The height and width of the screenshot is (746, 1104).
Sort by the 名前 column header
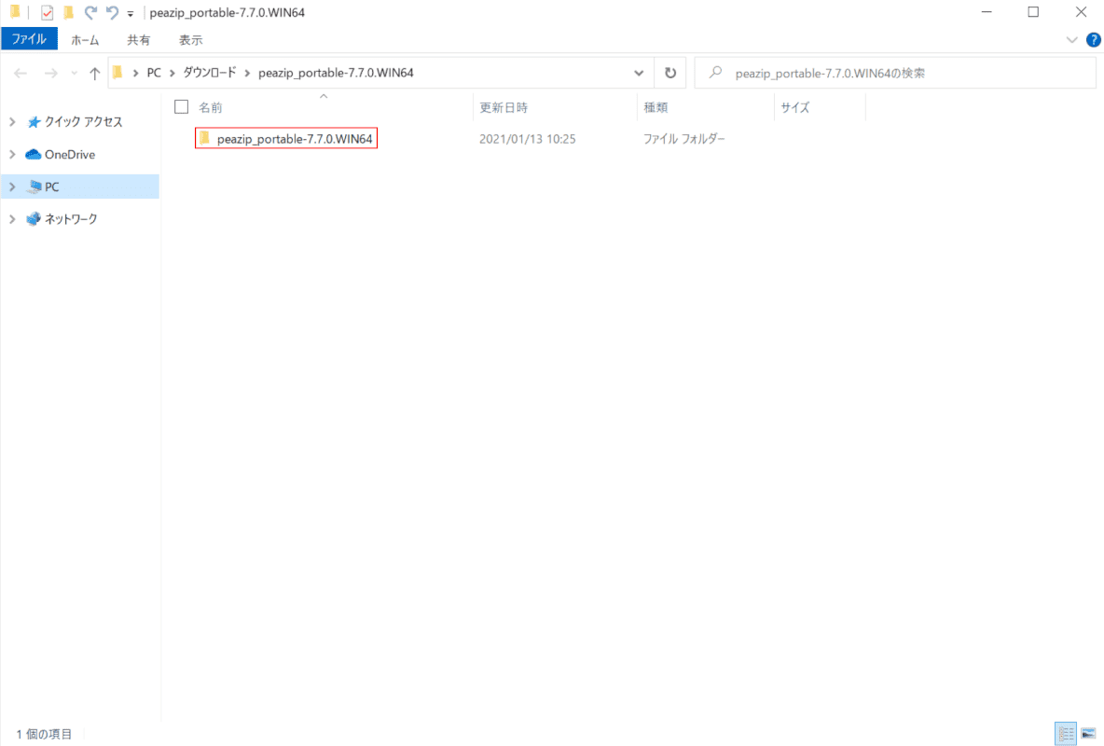click(x=211, y=107)
